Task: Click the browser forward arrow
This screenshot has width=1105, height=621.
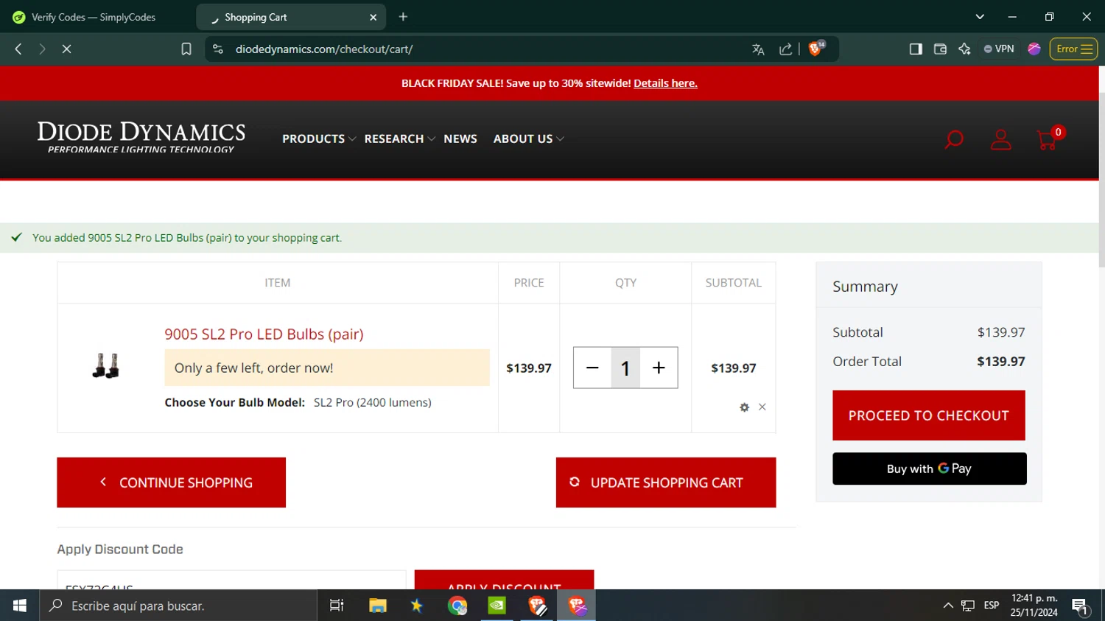Action: [42, 49]
